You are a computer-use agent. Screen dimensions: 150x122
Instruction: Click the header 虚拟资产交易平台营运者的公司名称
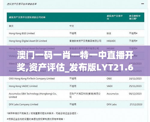(27, 17)
